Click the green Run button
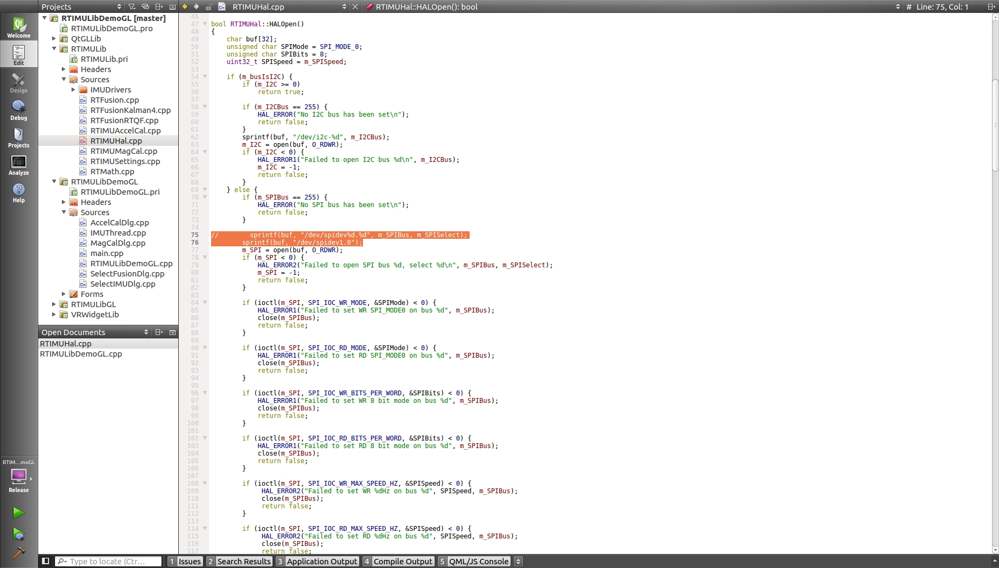The height and width of the screenshot is (568, 999). click(18, 513)
